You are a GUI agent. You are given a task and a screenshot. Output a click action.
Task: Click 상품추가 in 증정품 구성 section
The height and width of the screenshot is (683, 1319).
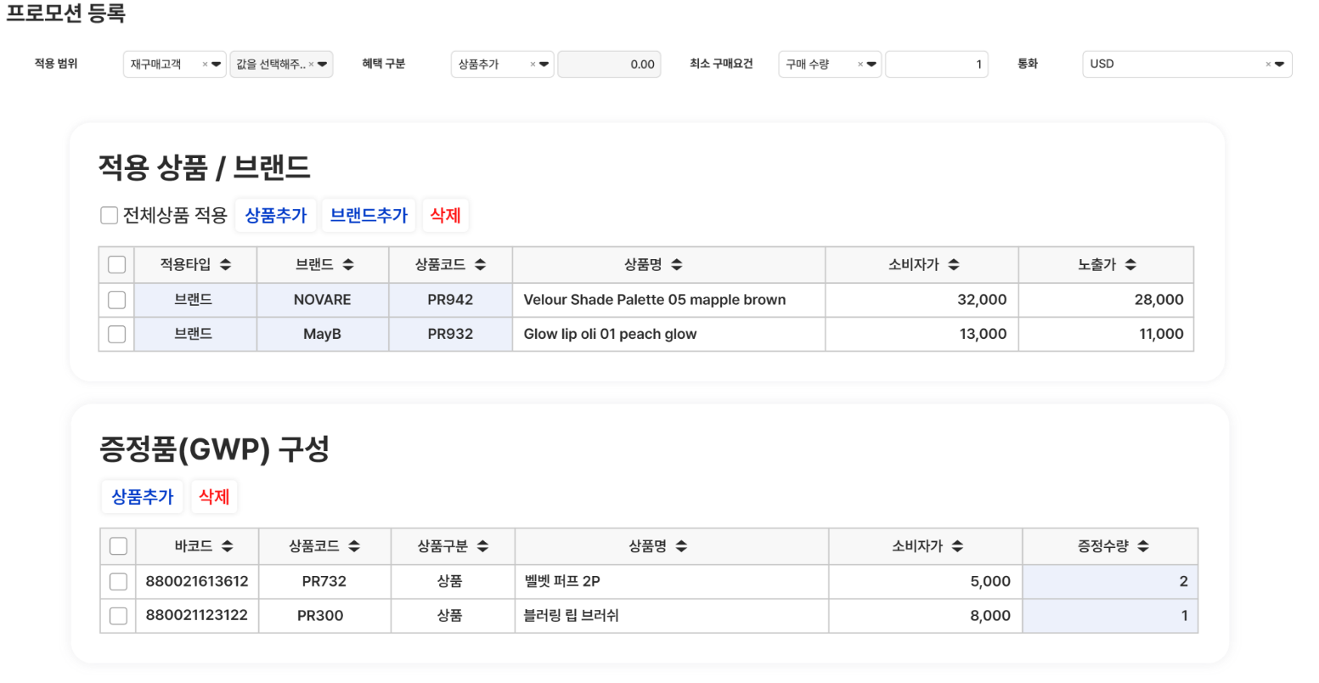(142, 497)
